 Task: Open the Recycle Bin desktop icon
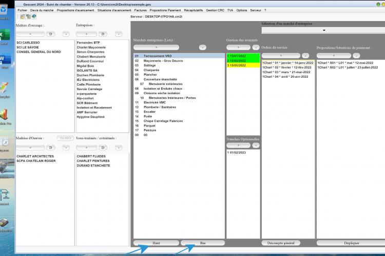click(x=4, y=11)
